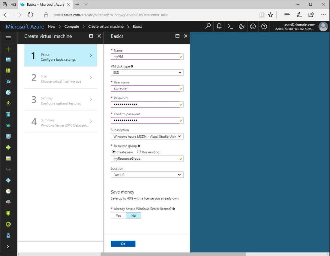Screen dimensions: 330x256
Task: Click the green plus New resource icon
Action: pyautogui.click(x=8, y=49)
